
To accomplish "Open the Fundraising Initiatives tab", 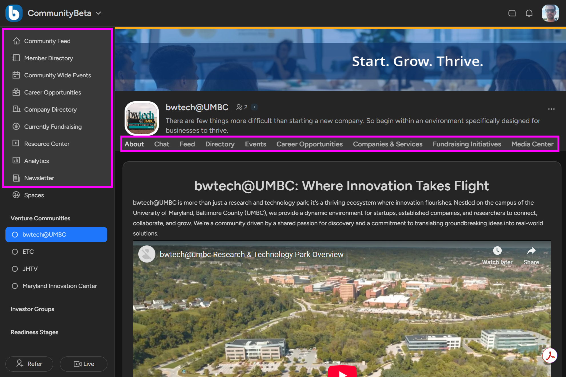I will point(467,144).
